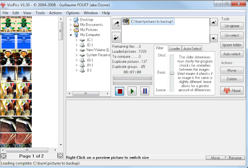Image resolution: width=248 pixels, height=168 pixels.
Task: Open the File menu
Action: (5, 13)
